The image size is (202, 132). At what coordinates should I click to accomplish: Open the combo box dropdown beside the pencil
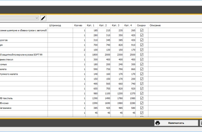click(x=36, y=18)
